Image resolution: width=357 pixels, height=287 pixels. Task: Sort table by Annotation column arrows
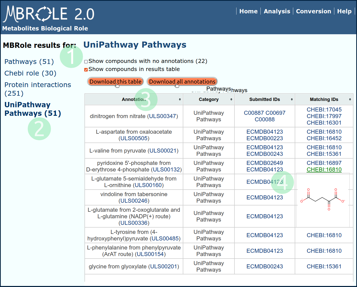point(180,99)
